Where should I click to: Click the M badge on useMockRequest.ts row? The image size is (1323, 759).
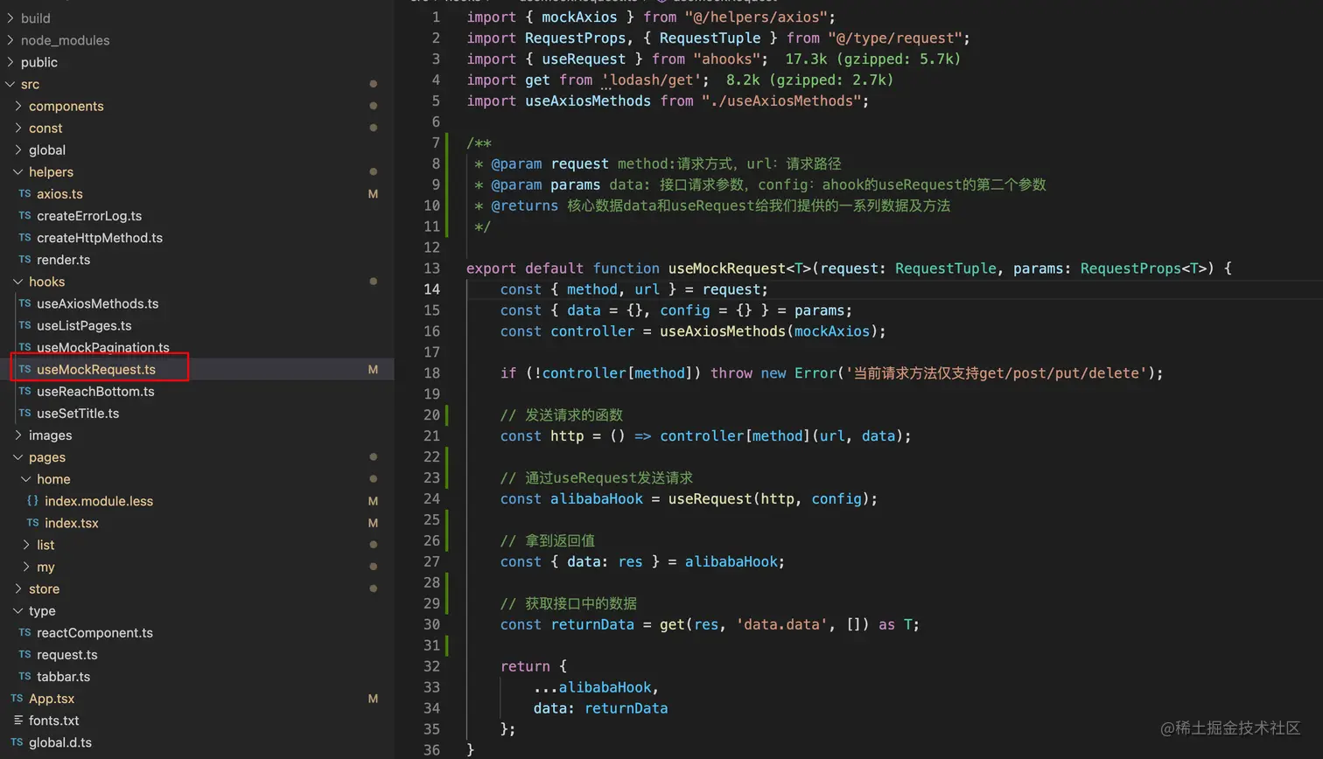373,369
